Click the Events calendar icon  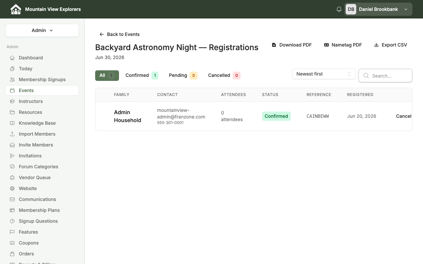(x=12, y=90)
